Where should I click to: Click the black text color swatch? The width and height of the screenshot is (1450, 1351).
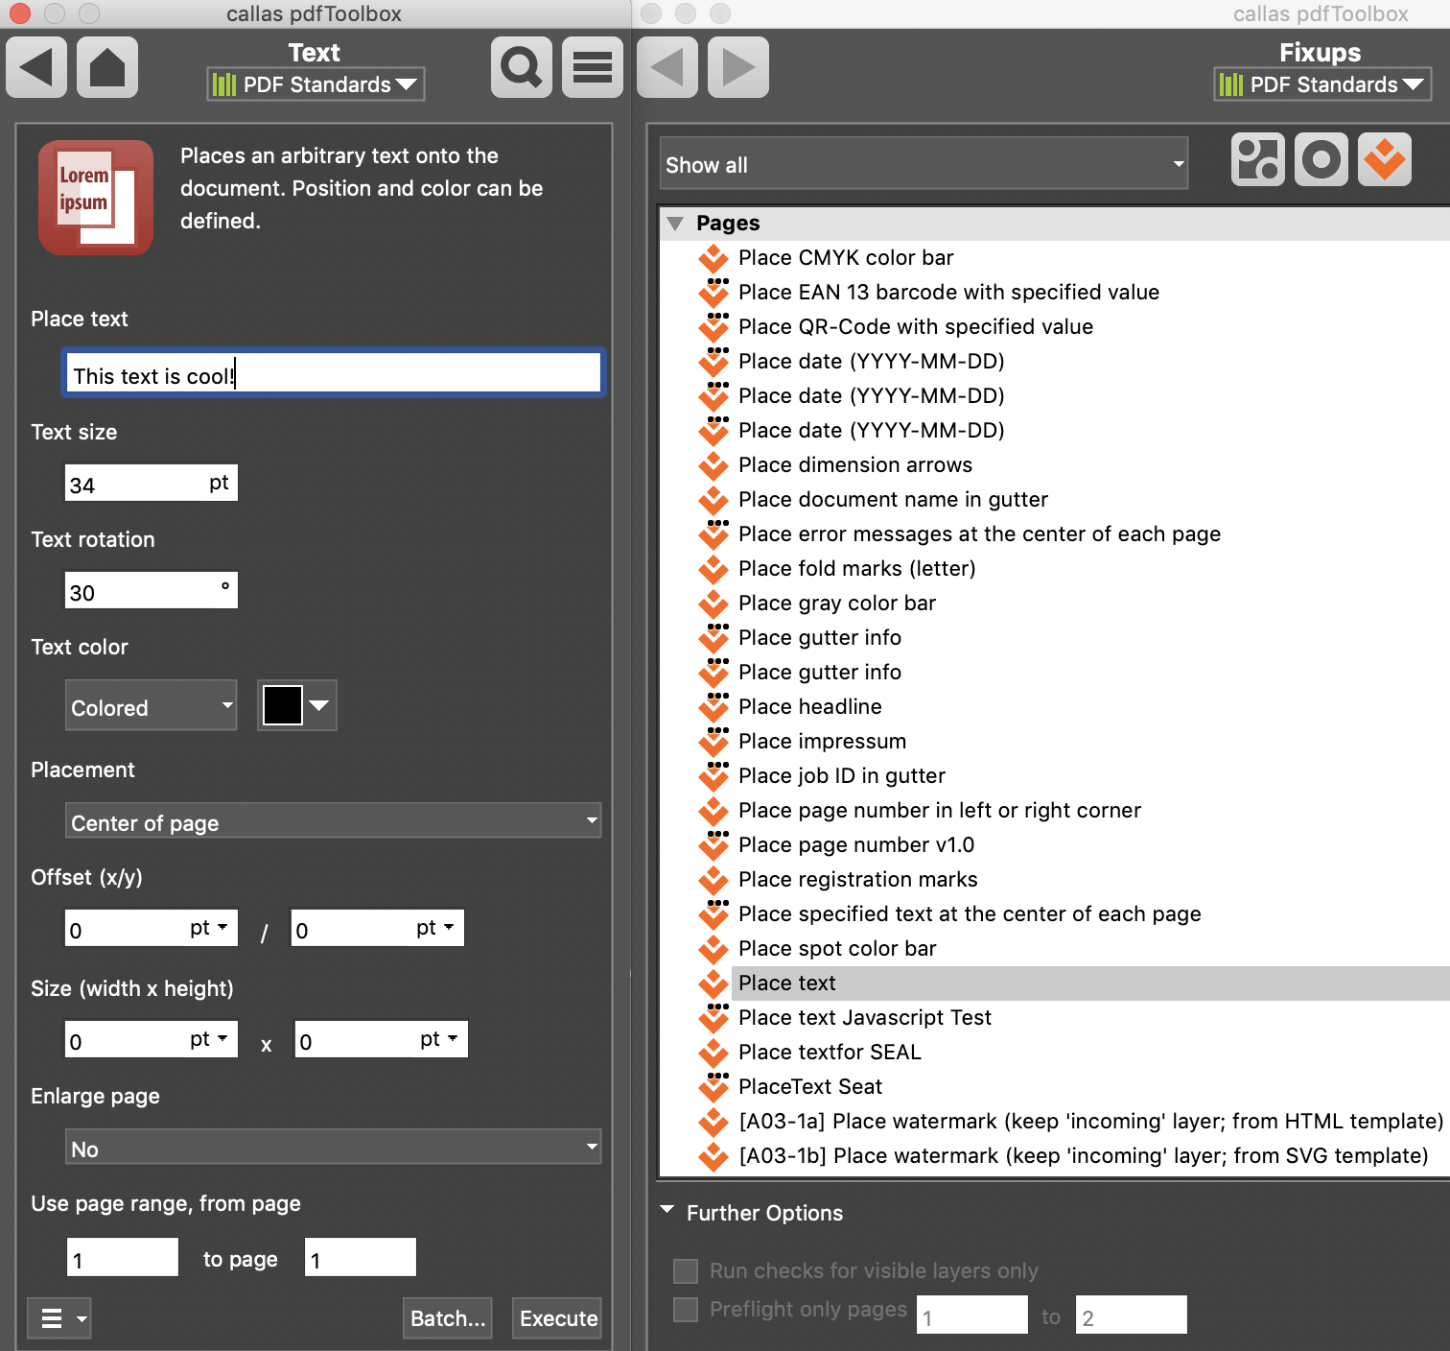(x=283, y=706)
